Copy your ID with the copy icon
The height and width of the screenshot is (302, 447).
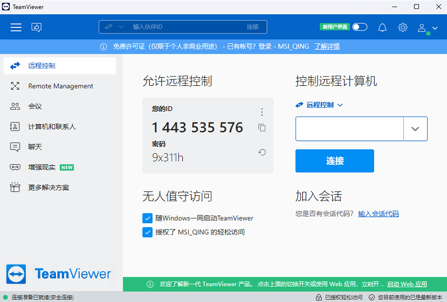pyautogui.click(x=262, y=127)
